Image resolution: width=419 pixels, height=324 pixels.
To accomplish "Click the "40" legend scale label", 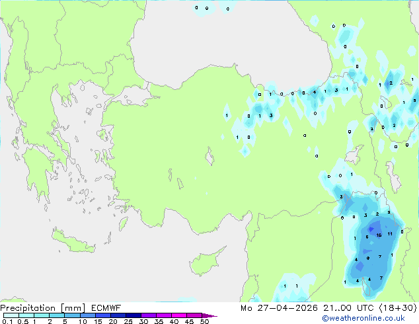I will pyautogui.click(x=174, y=321).
